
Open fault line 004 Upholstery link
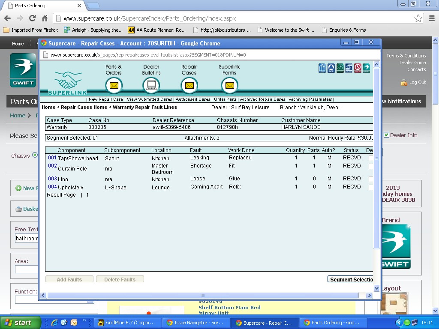point(52,187)
